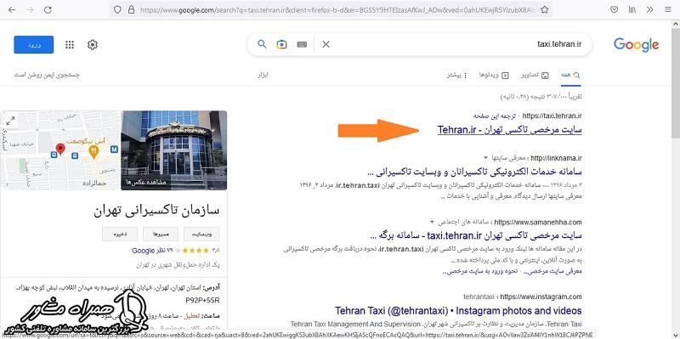Click the ذخیره (Save) button
The image size is (680, 339).
coord(120,234)
